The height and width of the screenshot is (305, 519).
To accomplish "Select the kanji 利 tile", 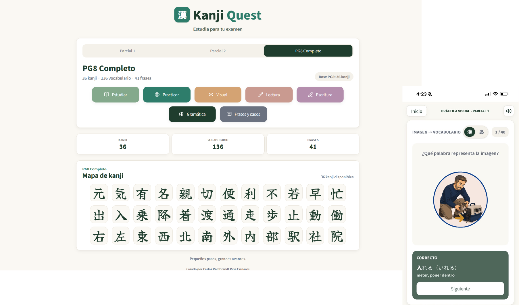I will pyautogui.click(x=250, y=193).
